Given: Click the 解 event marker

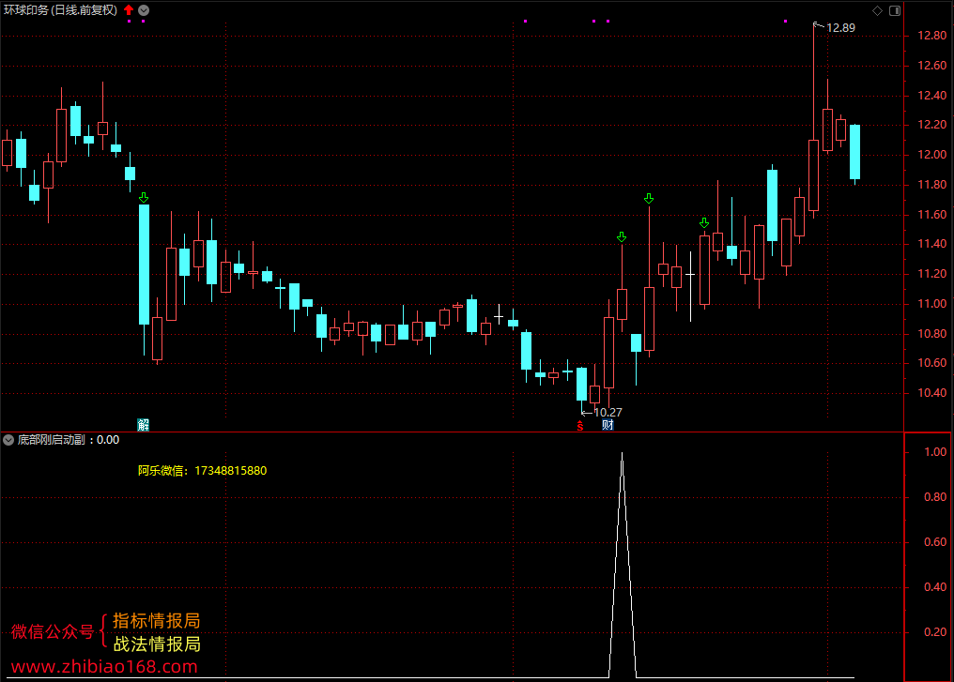Looking at the screenshot, I should coord(143,424).
